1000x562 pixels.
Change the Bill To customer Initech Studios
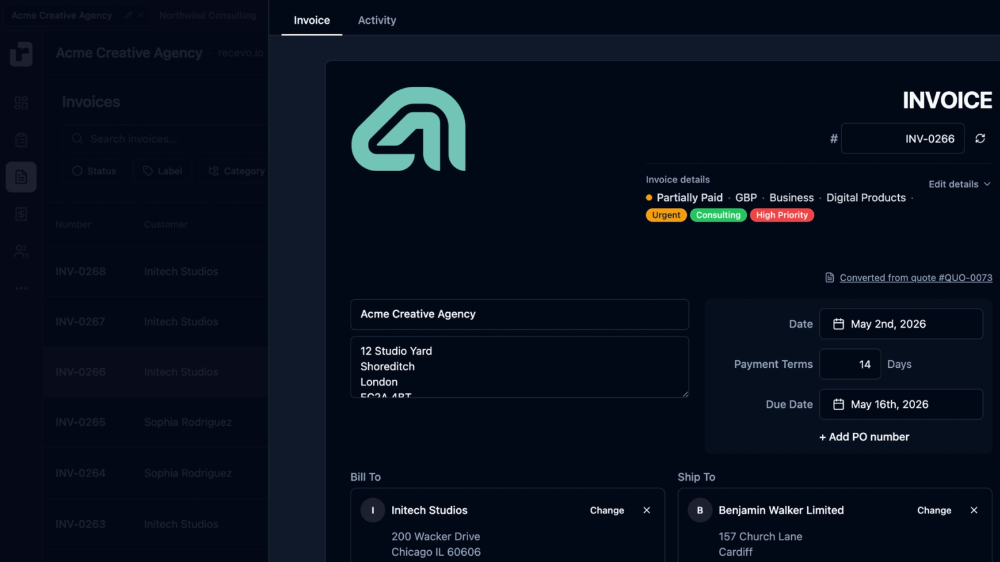607,510
